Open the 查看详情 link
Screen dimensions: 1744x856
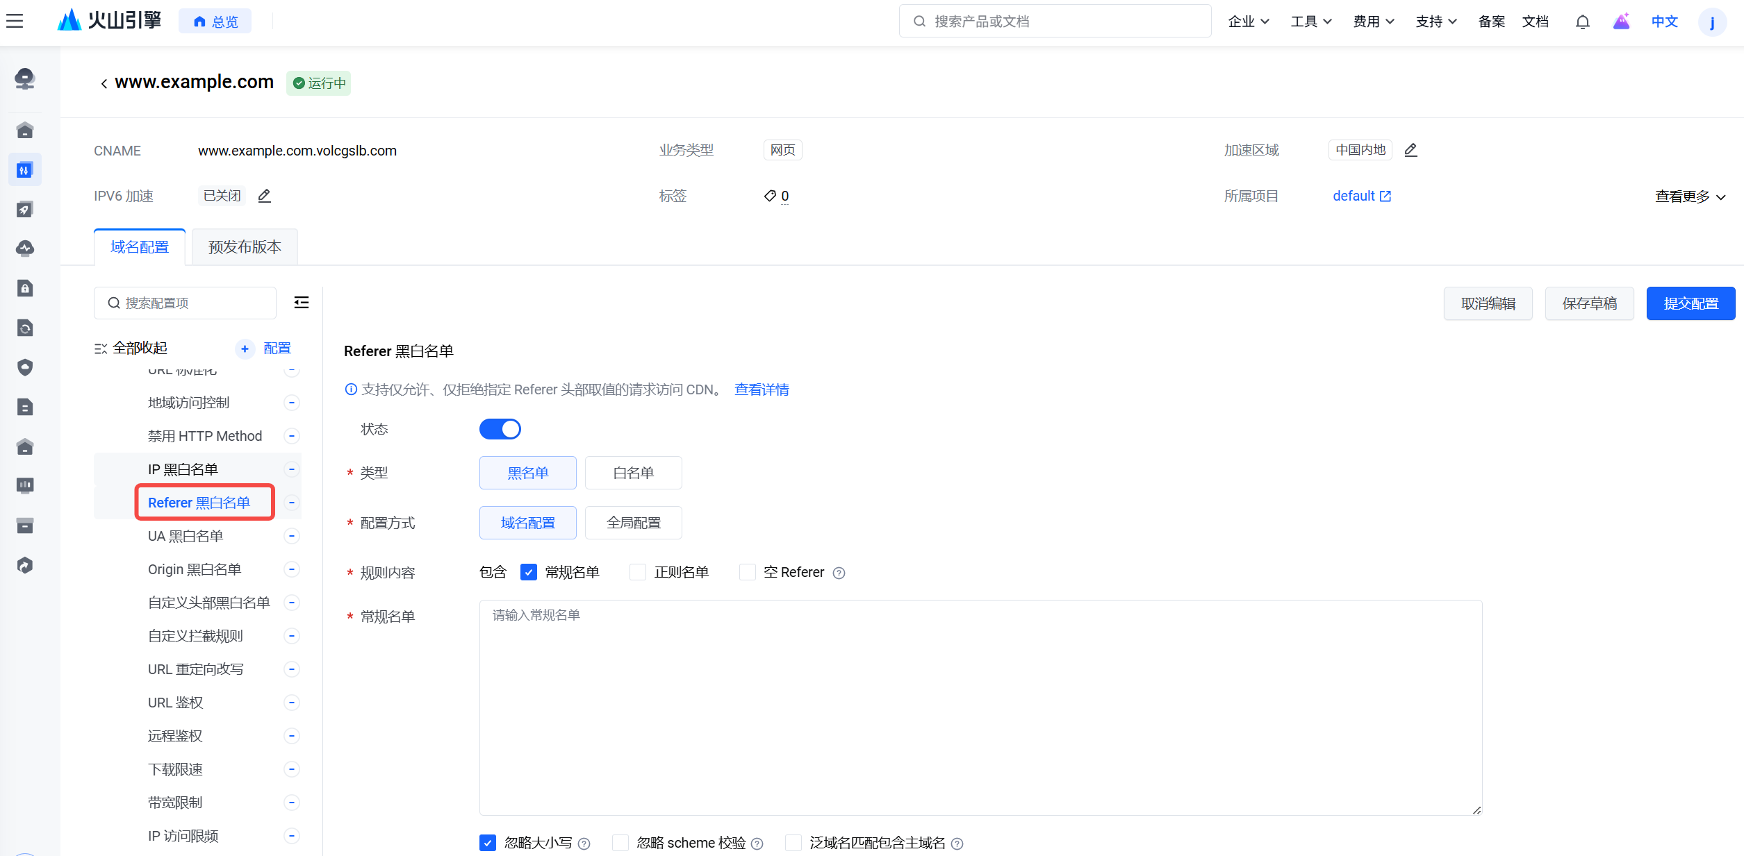tap(762, 389)
